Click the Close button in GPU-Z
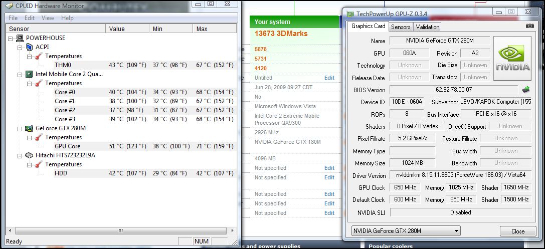This screenshot has width=545, height=249. click(x=518, y=231)
